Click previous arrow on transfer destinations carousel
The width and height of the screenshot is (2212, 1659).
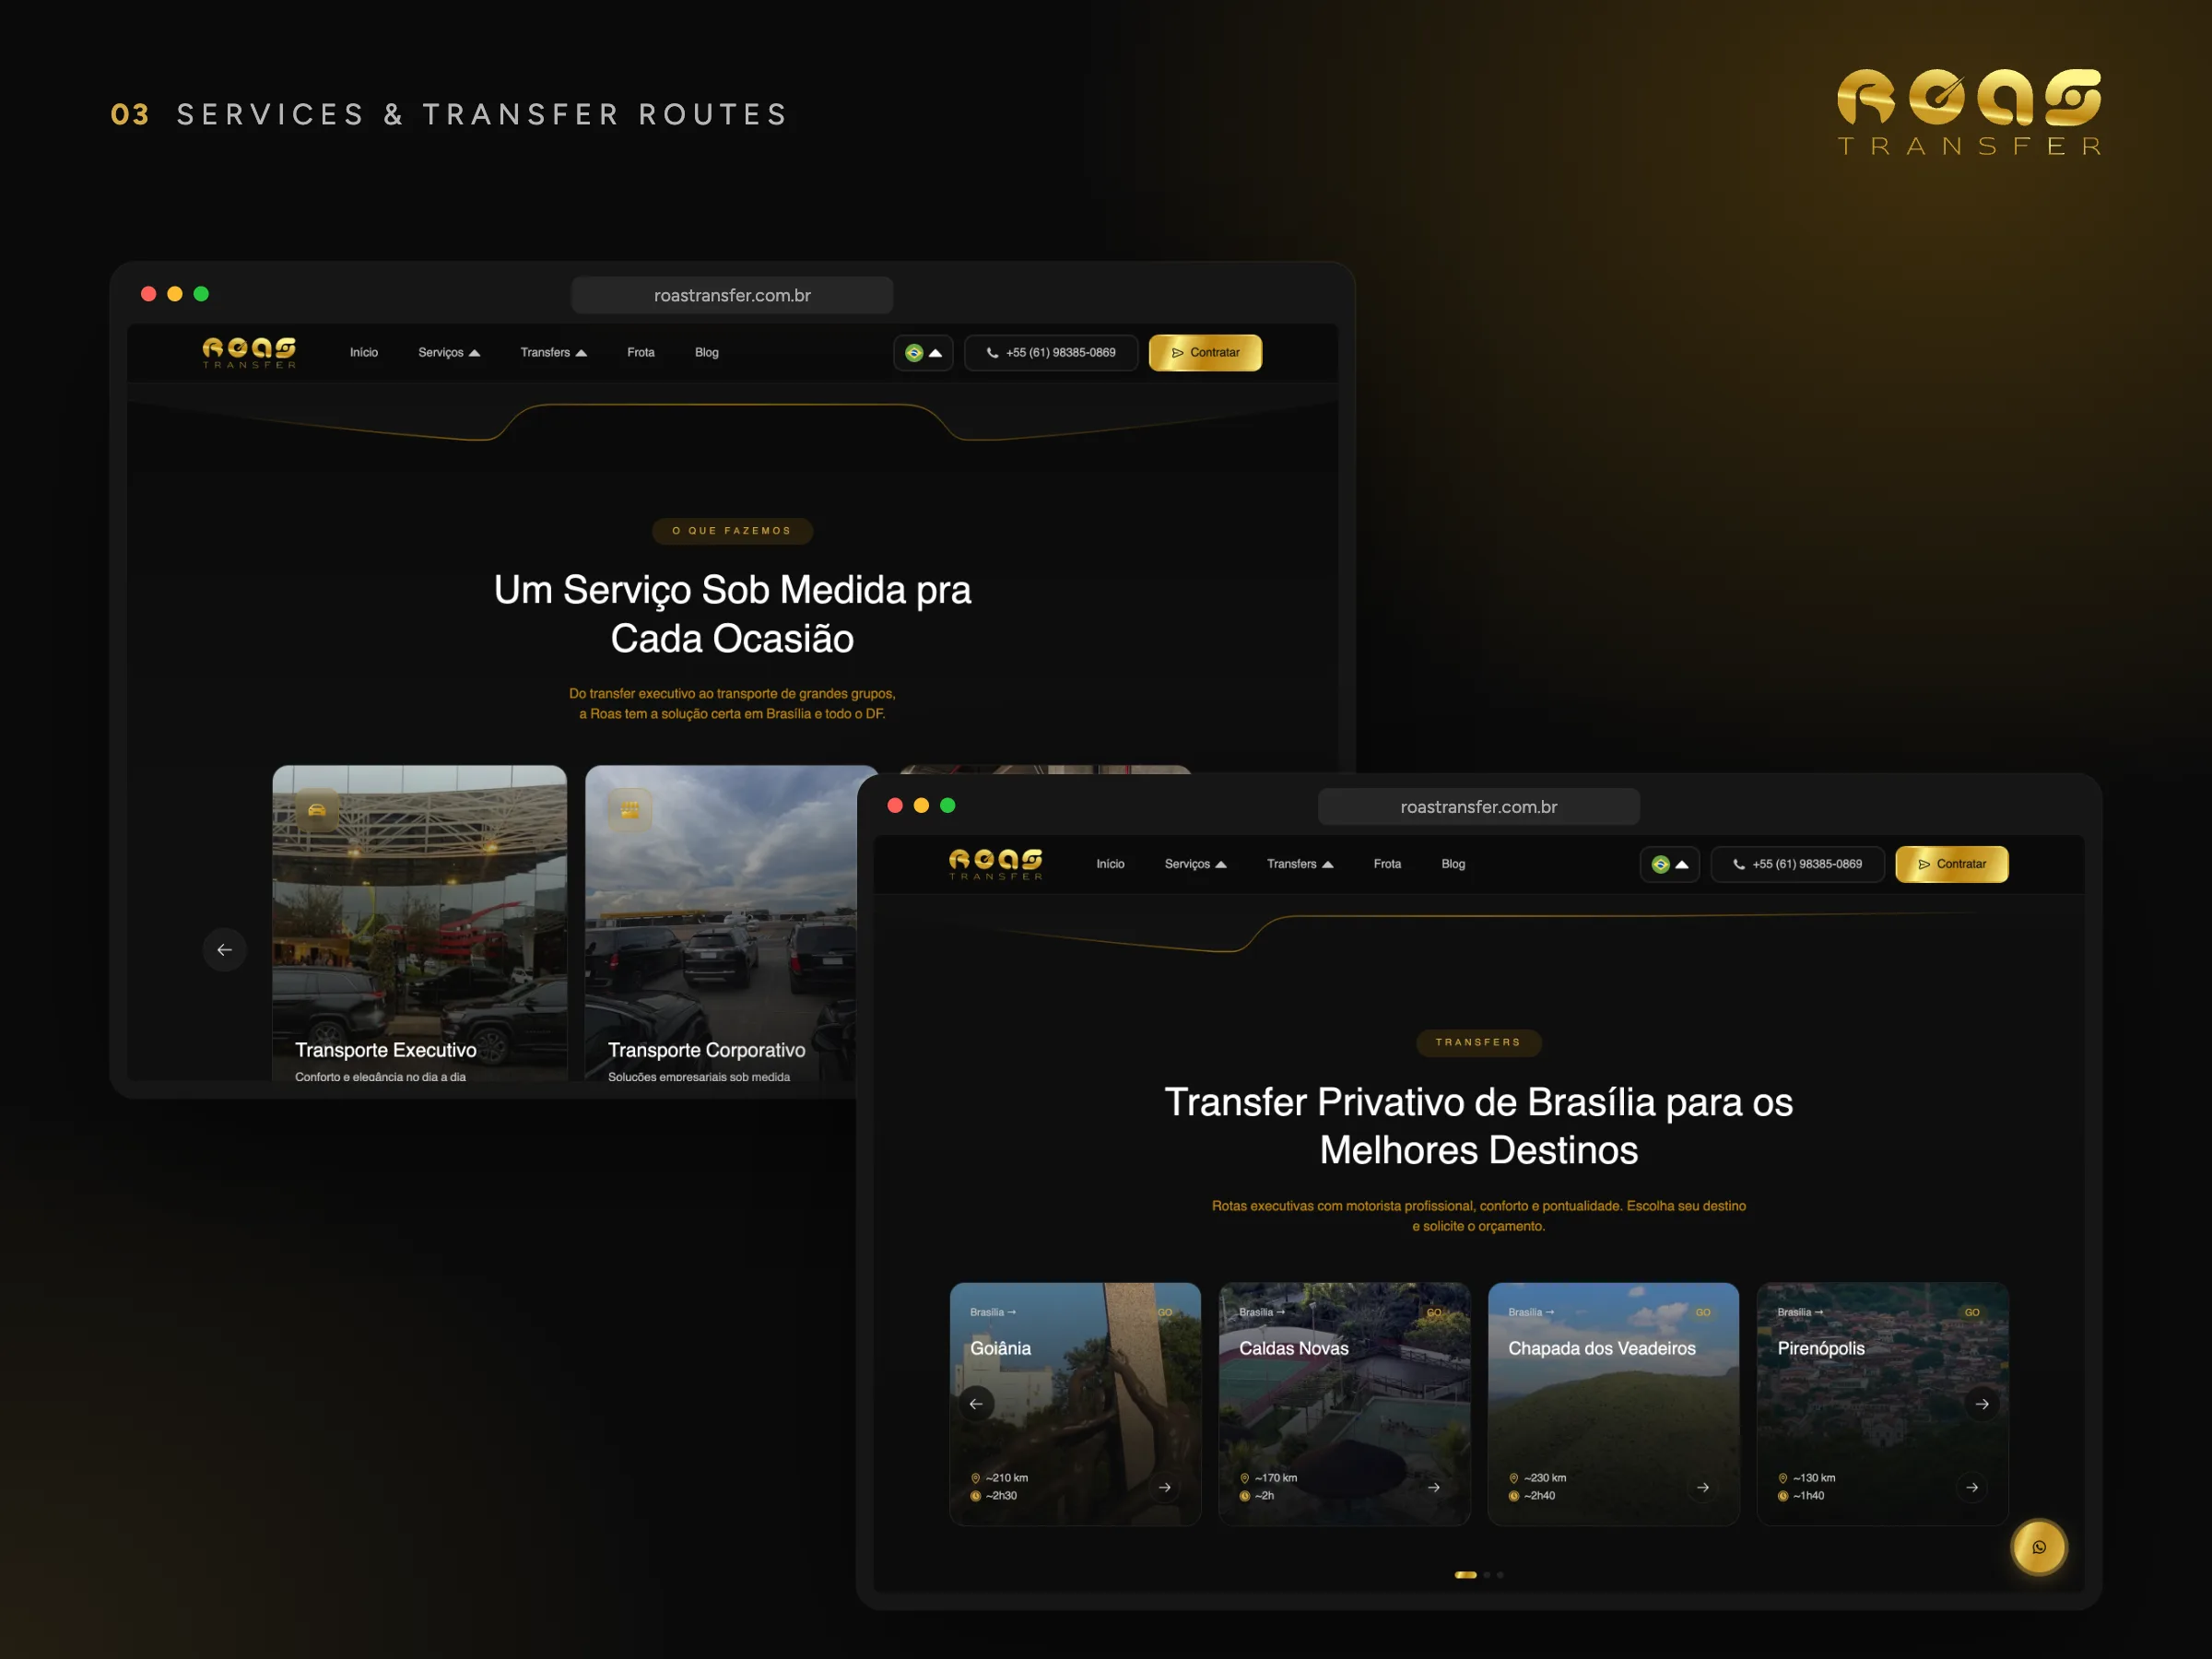pos(976,1404)
